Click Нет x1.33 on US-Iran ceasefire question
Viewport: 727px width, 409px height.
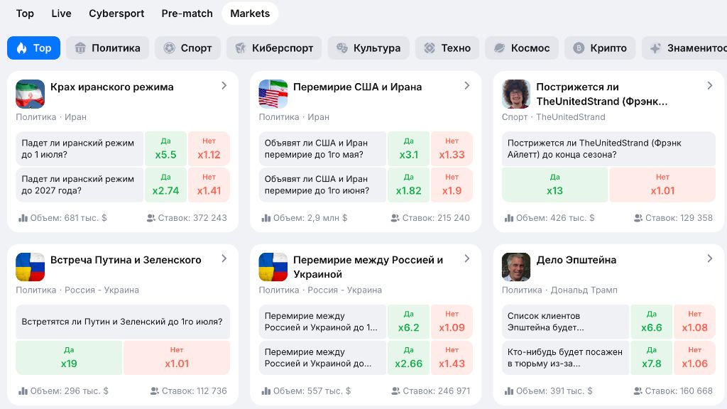point(452,148)
